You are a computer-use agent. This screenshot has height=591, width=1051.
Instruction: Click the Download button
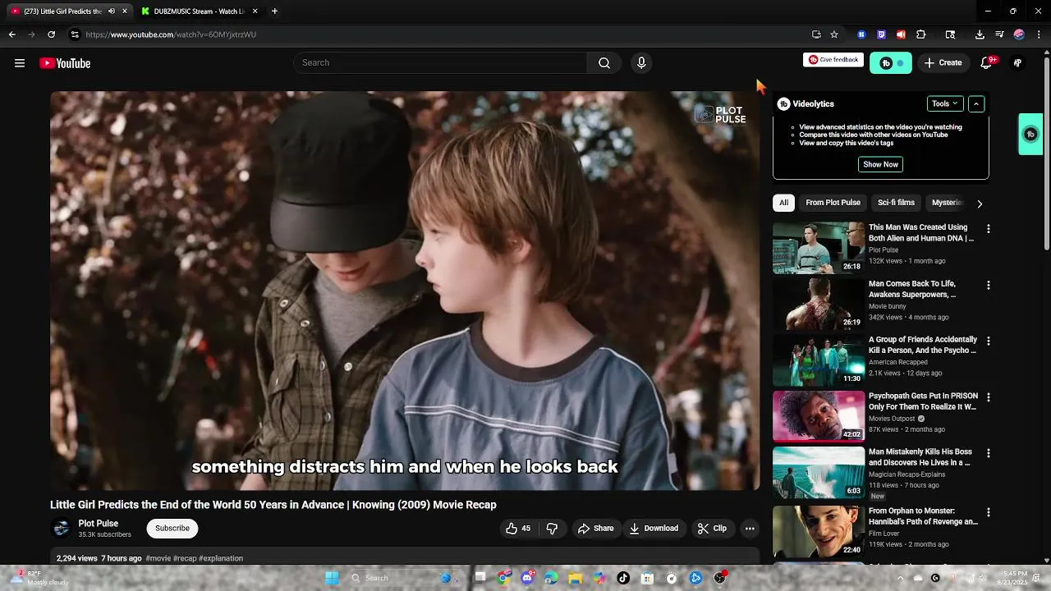(x=654, y=529)
